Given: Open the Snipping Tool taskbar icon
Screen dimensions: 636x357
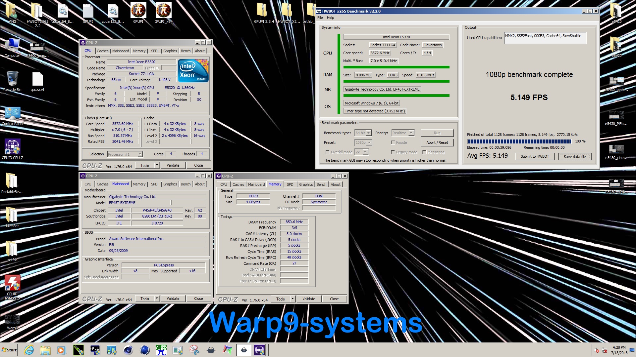Looking at the screenshot, I should [194, 350].
